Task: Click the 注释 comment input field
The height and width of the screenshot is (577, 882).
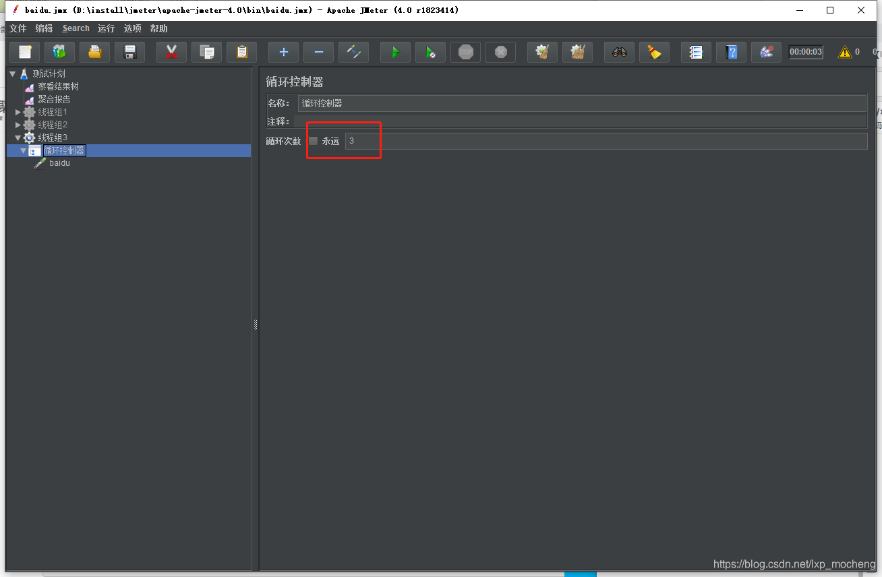Action: pyautogui.click(x=580, y=121)
